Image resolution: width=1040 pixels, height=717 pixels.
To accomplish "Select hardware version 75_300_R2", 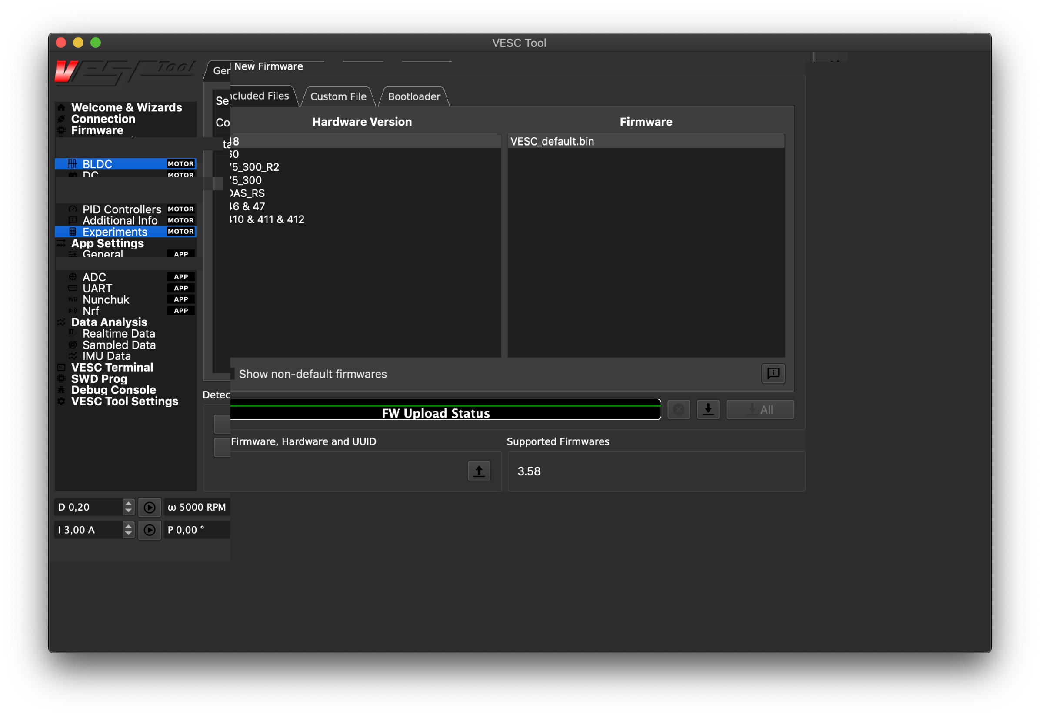I will pyautogui.click(x=255, y=167).
